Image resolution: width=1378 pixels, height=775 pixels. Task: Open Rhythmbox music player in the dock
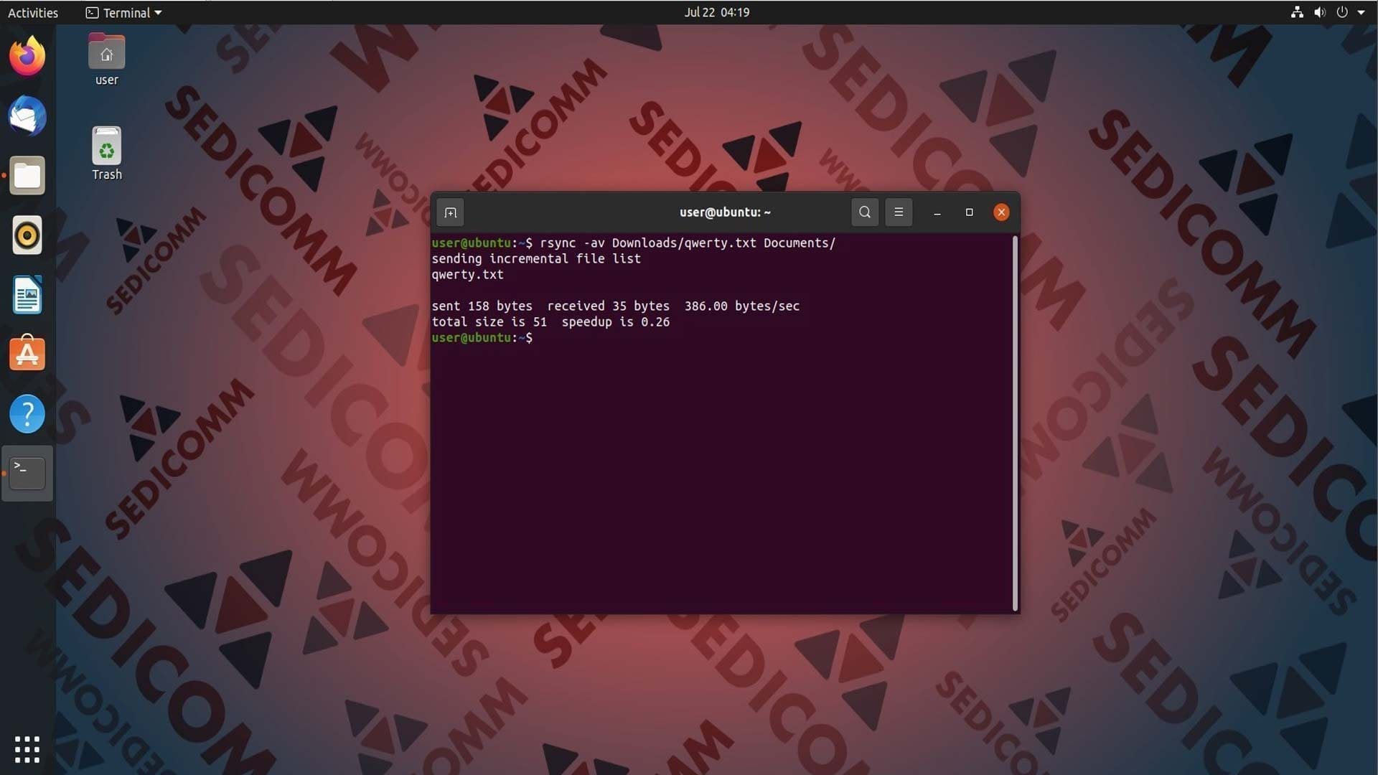27,235
